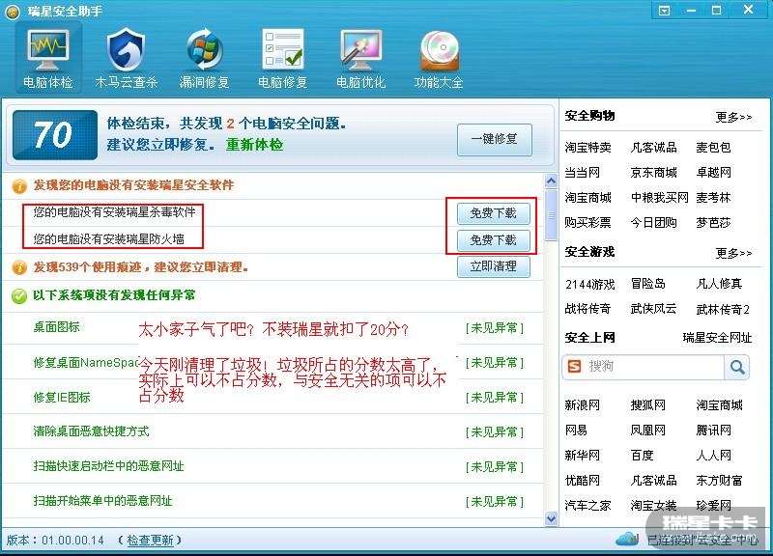
Task: Open the 卓越网 link
Action: click(713, 173)
